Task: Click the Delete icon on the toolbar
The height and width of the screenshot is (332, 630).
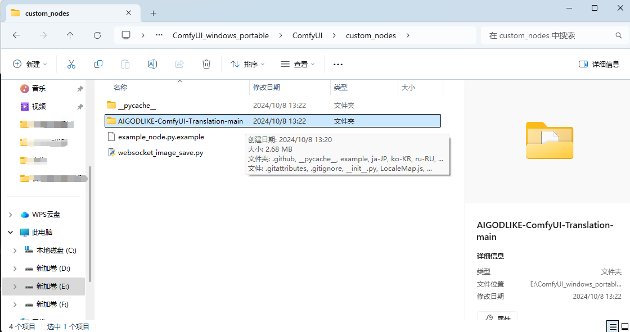Action: click(x=206, y=63)
